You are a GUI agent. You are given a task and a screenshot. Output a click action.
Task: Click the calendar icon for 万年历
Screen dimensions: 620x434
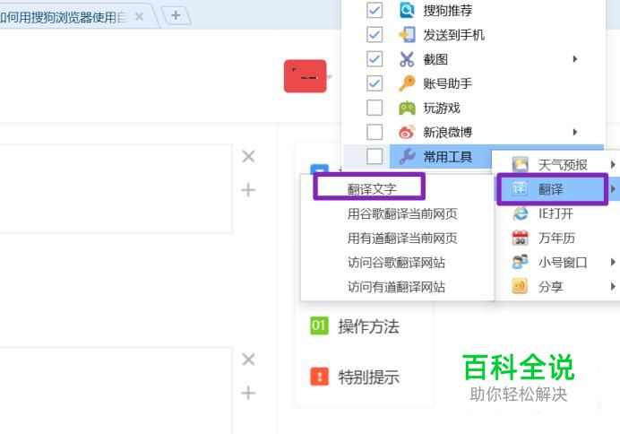point(521,238)
